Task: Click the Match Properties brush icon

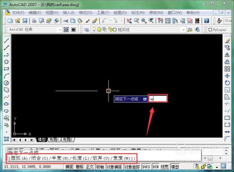Action: coord(88,21)
